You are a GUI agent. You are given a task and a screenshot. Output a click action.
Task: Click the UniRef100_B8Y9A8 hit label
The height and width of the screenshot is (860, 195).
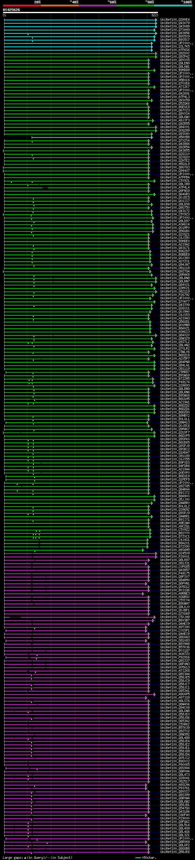175,644
